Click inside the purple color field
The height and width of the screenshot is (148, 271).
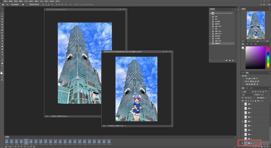pyautogui.click(x=256, y=57)
